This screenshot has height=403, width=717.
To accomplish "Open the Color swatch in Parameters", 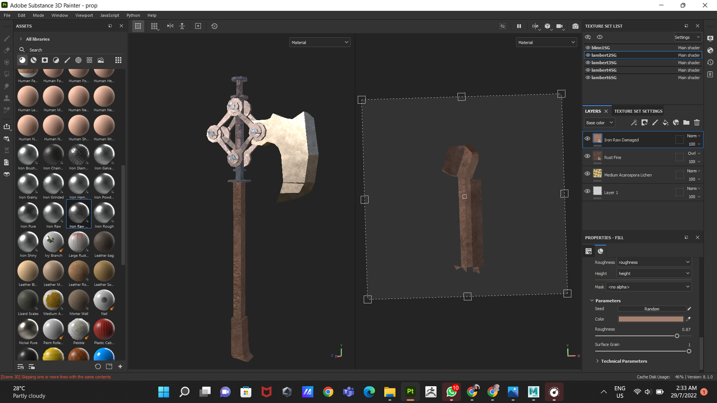I will click(x=651, y=319).
